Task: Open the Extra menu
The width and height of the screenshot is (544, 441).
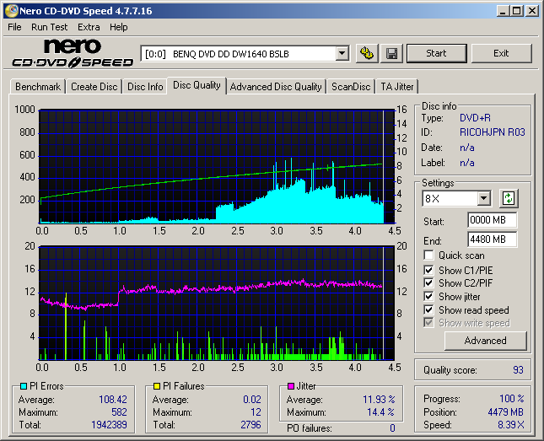Action: (89, 27)
